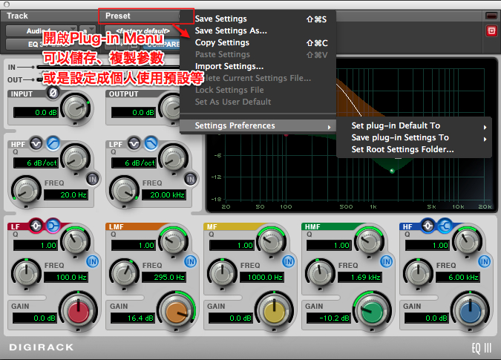Click the LF 100.0 Hz frequency field
This screenshot has width=501, height=360.
click(x=65, y=278)
